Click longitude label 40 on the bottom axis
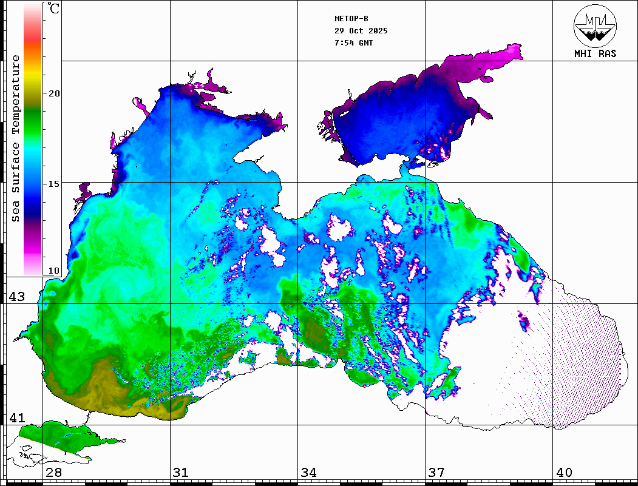Viewport: 638px width, 486px height. coord(563,473)
